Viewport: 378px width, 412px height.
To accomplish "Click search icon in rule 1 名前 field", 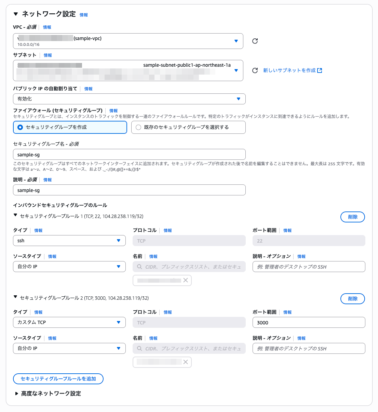I will point(139,267).
